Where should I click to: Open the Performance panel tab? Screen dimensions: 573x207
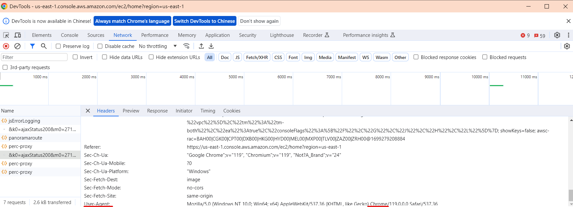[155, 35]
